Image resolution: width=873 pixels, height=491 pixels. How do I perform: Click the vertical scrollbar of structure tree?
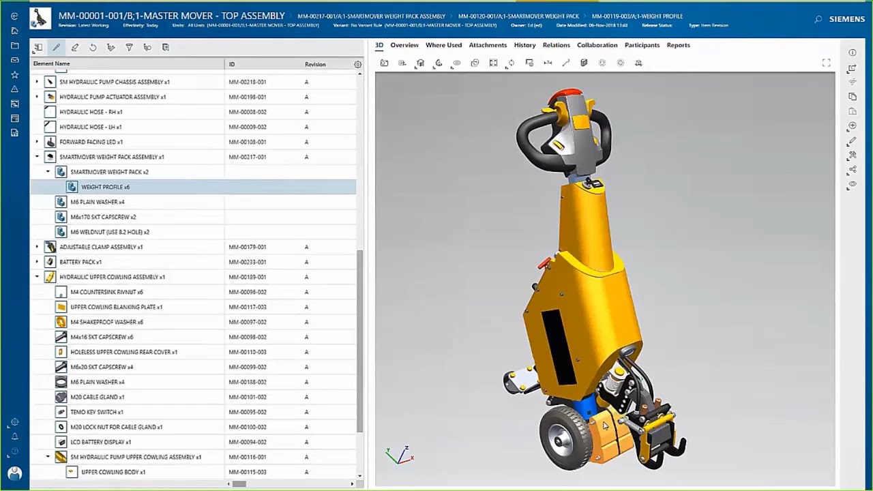[359, 341]
